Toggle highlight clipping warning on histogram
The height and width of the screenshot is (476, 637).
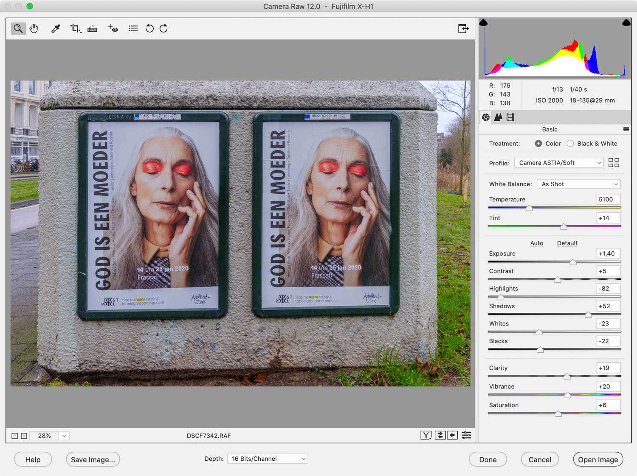626,22
